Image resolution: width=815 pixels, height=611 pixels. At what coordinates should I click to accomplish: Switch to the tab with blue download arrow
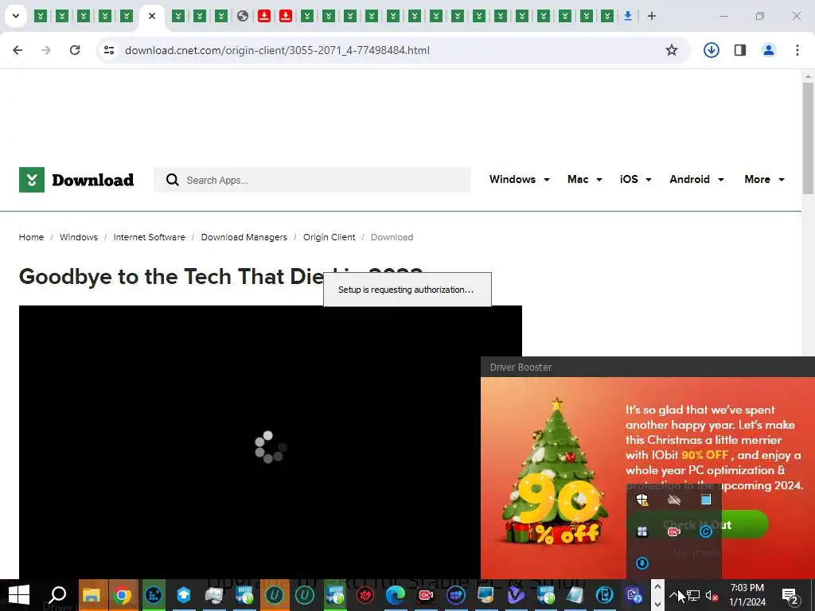[628, 16]
